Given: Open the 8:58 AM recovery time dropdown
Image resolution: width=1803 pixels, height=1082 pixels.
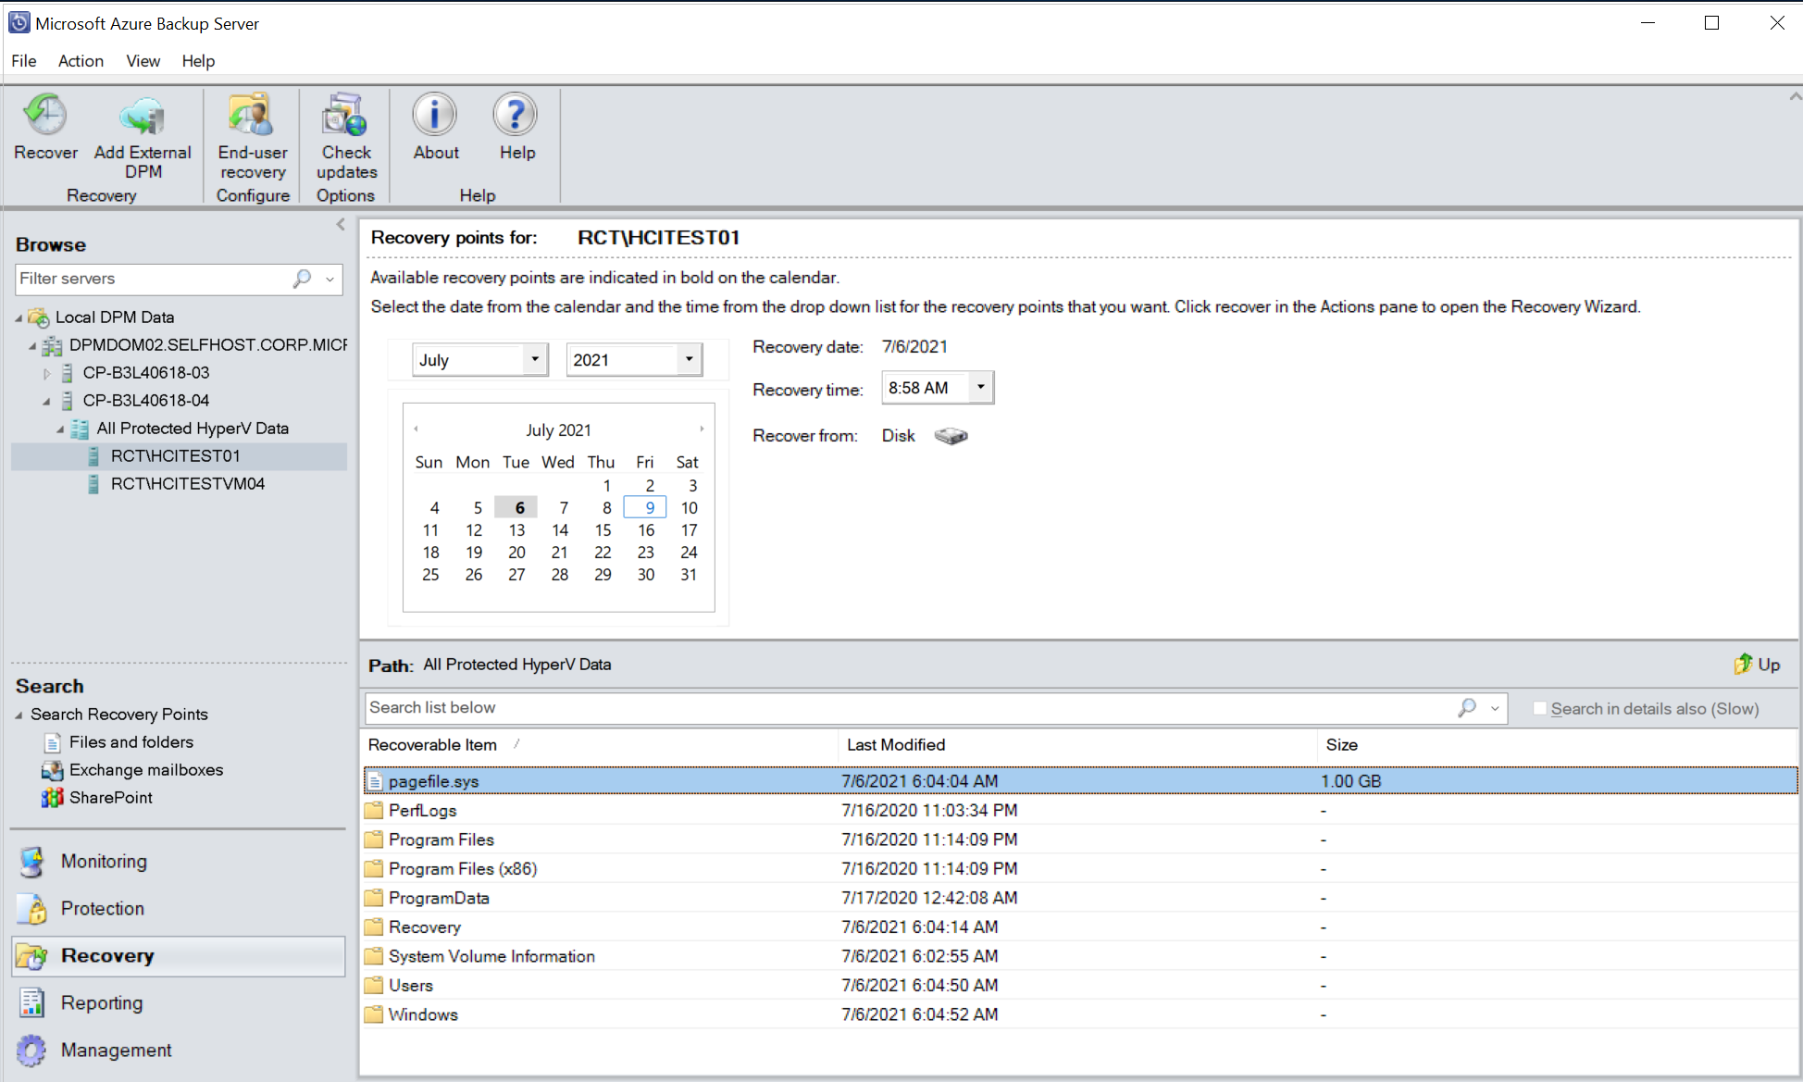Looking at the screenshot, I should click(x=983, y=387).
